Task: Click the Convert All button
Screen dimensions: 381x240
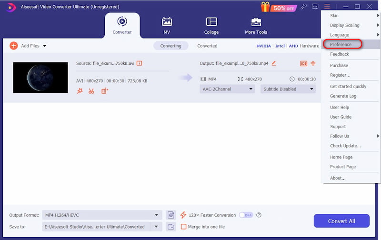Action: (341, 221)
